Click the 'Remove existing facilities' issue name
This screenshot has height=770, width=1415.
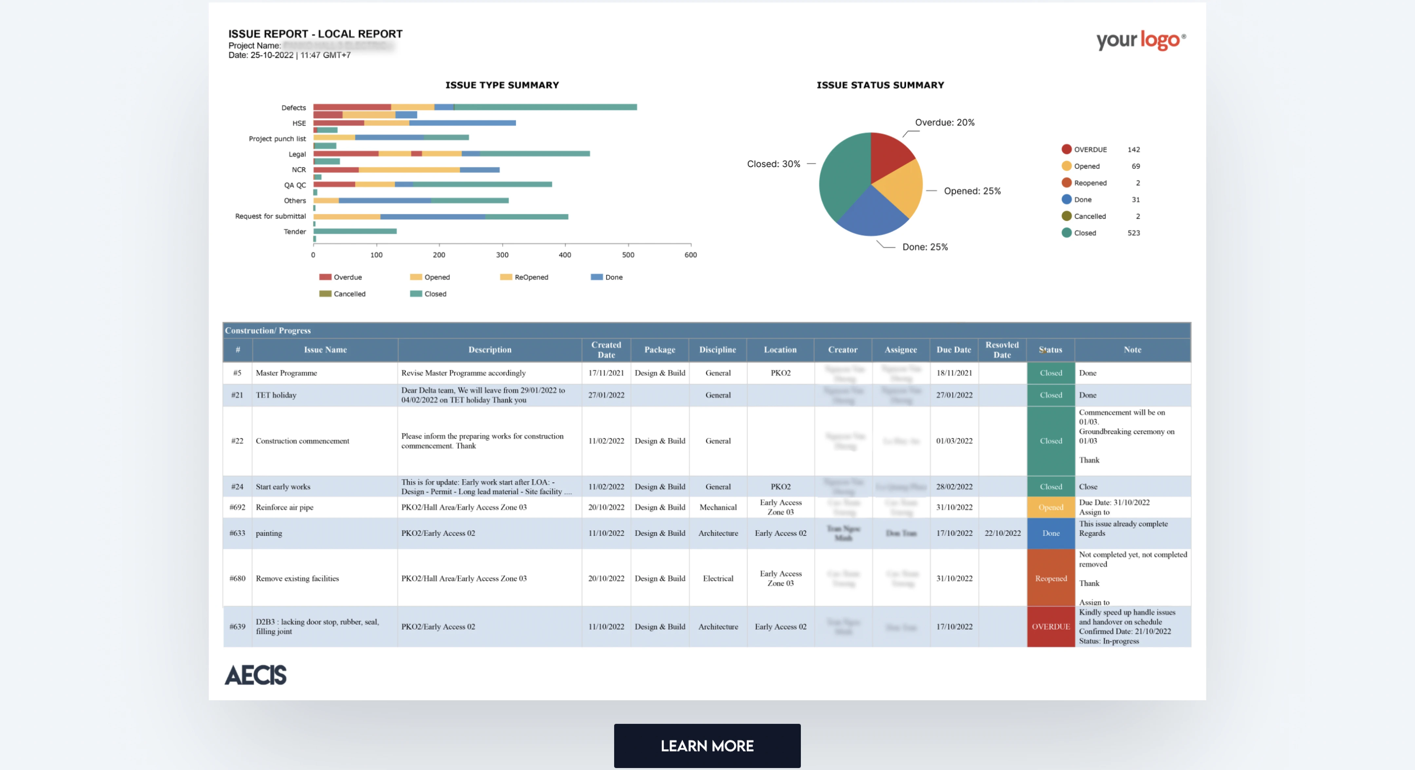pyautogui.click(x=297, y=578)
